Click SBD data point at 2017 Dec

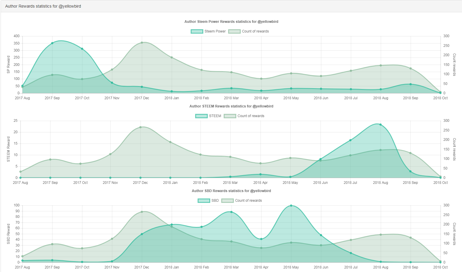(x=142, y=234)
